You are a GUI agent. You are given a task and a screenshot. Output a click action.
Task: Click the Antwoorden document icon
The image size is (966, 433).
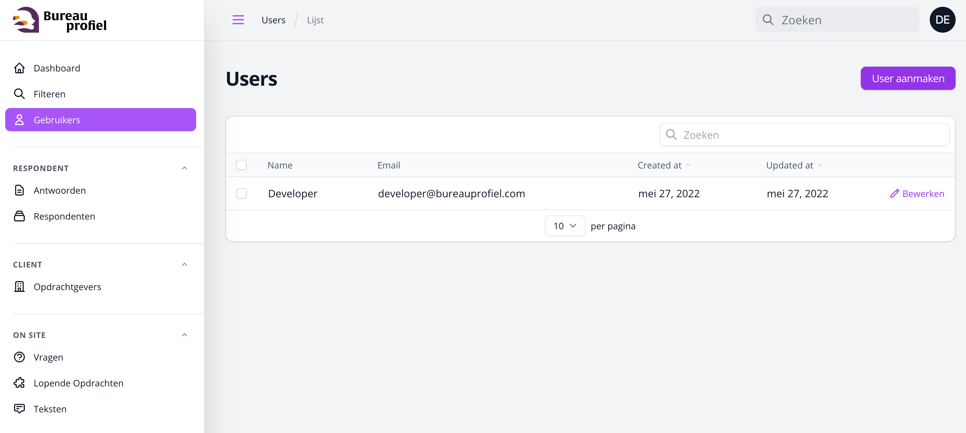[x=19, y=190]
